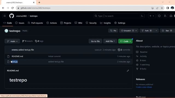View site information lock icon
This screenshot has height=98, width=175.
(18, 8)
